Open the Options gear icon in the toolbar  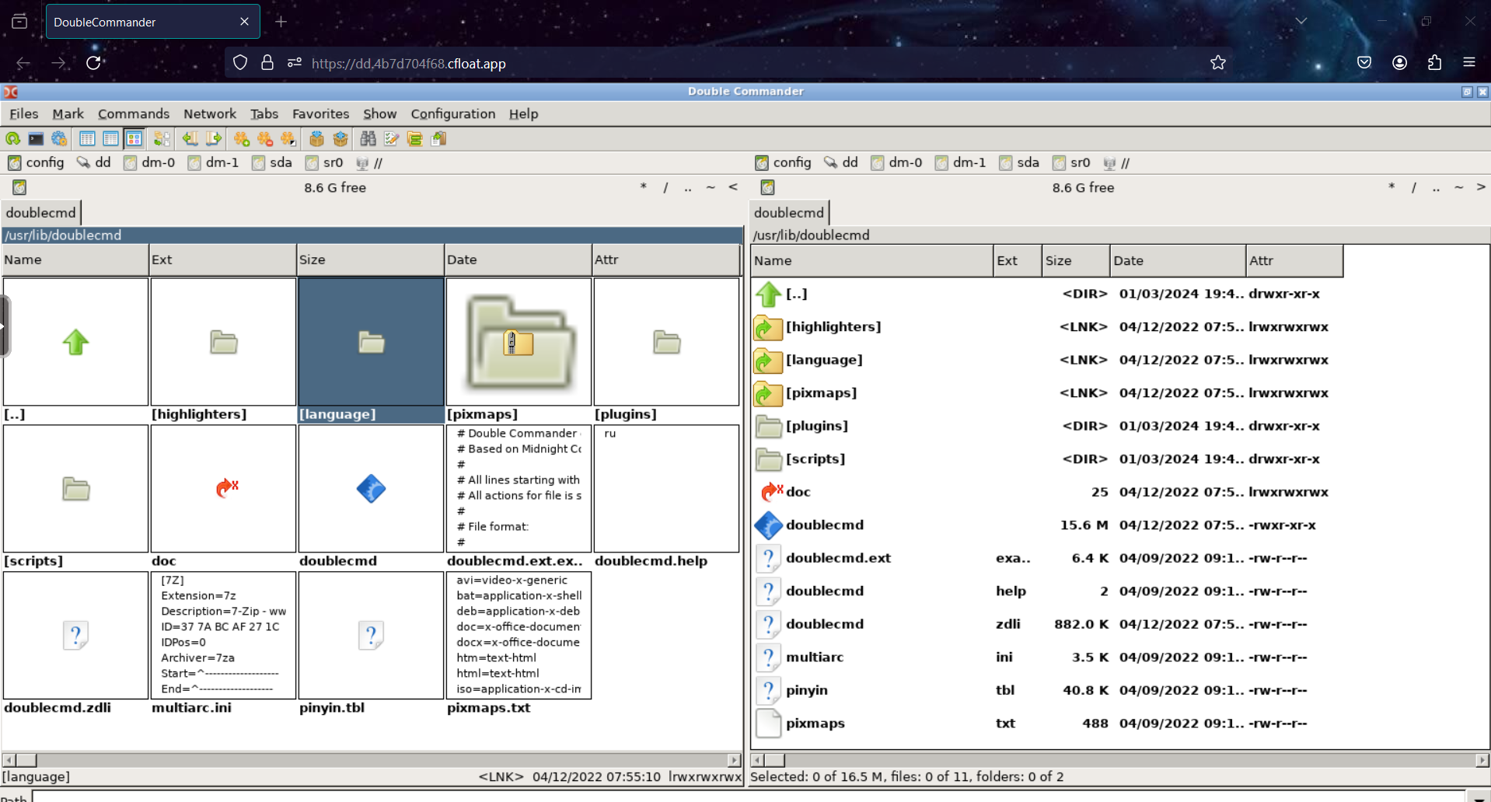[x=59, y=139]
